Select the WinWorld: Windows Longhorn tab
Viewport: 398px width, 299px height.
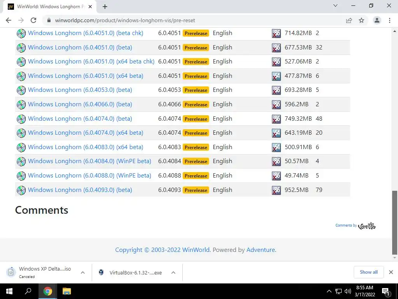[x=49, y=7]
